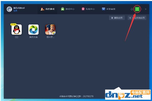Click the blue video 手游直播 icon
This screenshot has height=101, width=152.
tap(103, 9)
